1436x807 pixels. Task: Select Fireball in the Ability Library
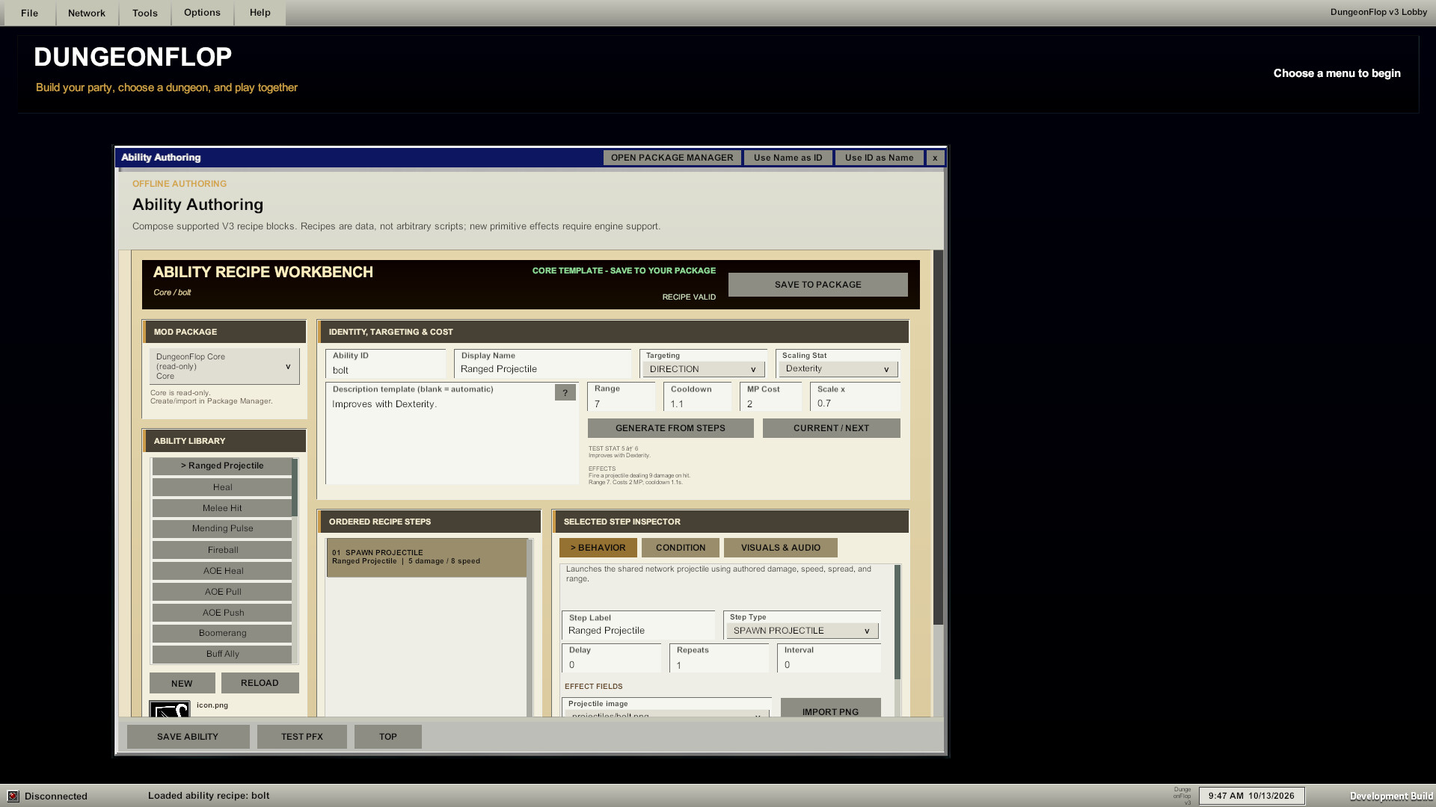pyautogui.click(x=222, y=550)
